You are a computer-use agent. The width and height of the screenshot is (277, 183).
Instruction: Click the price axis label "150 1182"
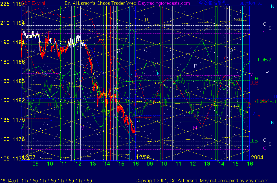(x=12, y=100)
